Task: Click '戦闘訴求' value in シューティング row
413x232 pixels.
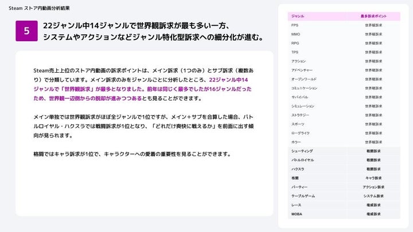Action: tap(373, 151)
